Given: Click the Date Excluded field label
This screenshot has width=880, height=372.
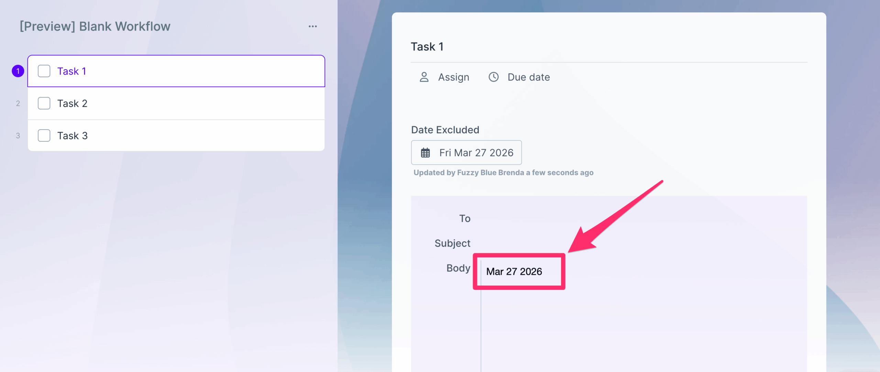Looking at the screenshot, I should 445,130.
